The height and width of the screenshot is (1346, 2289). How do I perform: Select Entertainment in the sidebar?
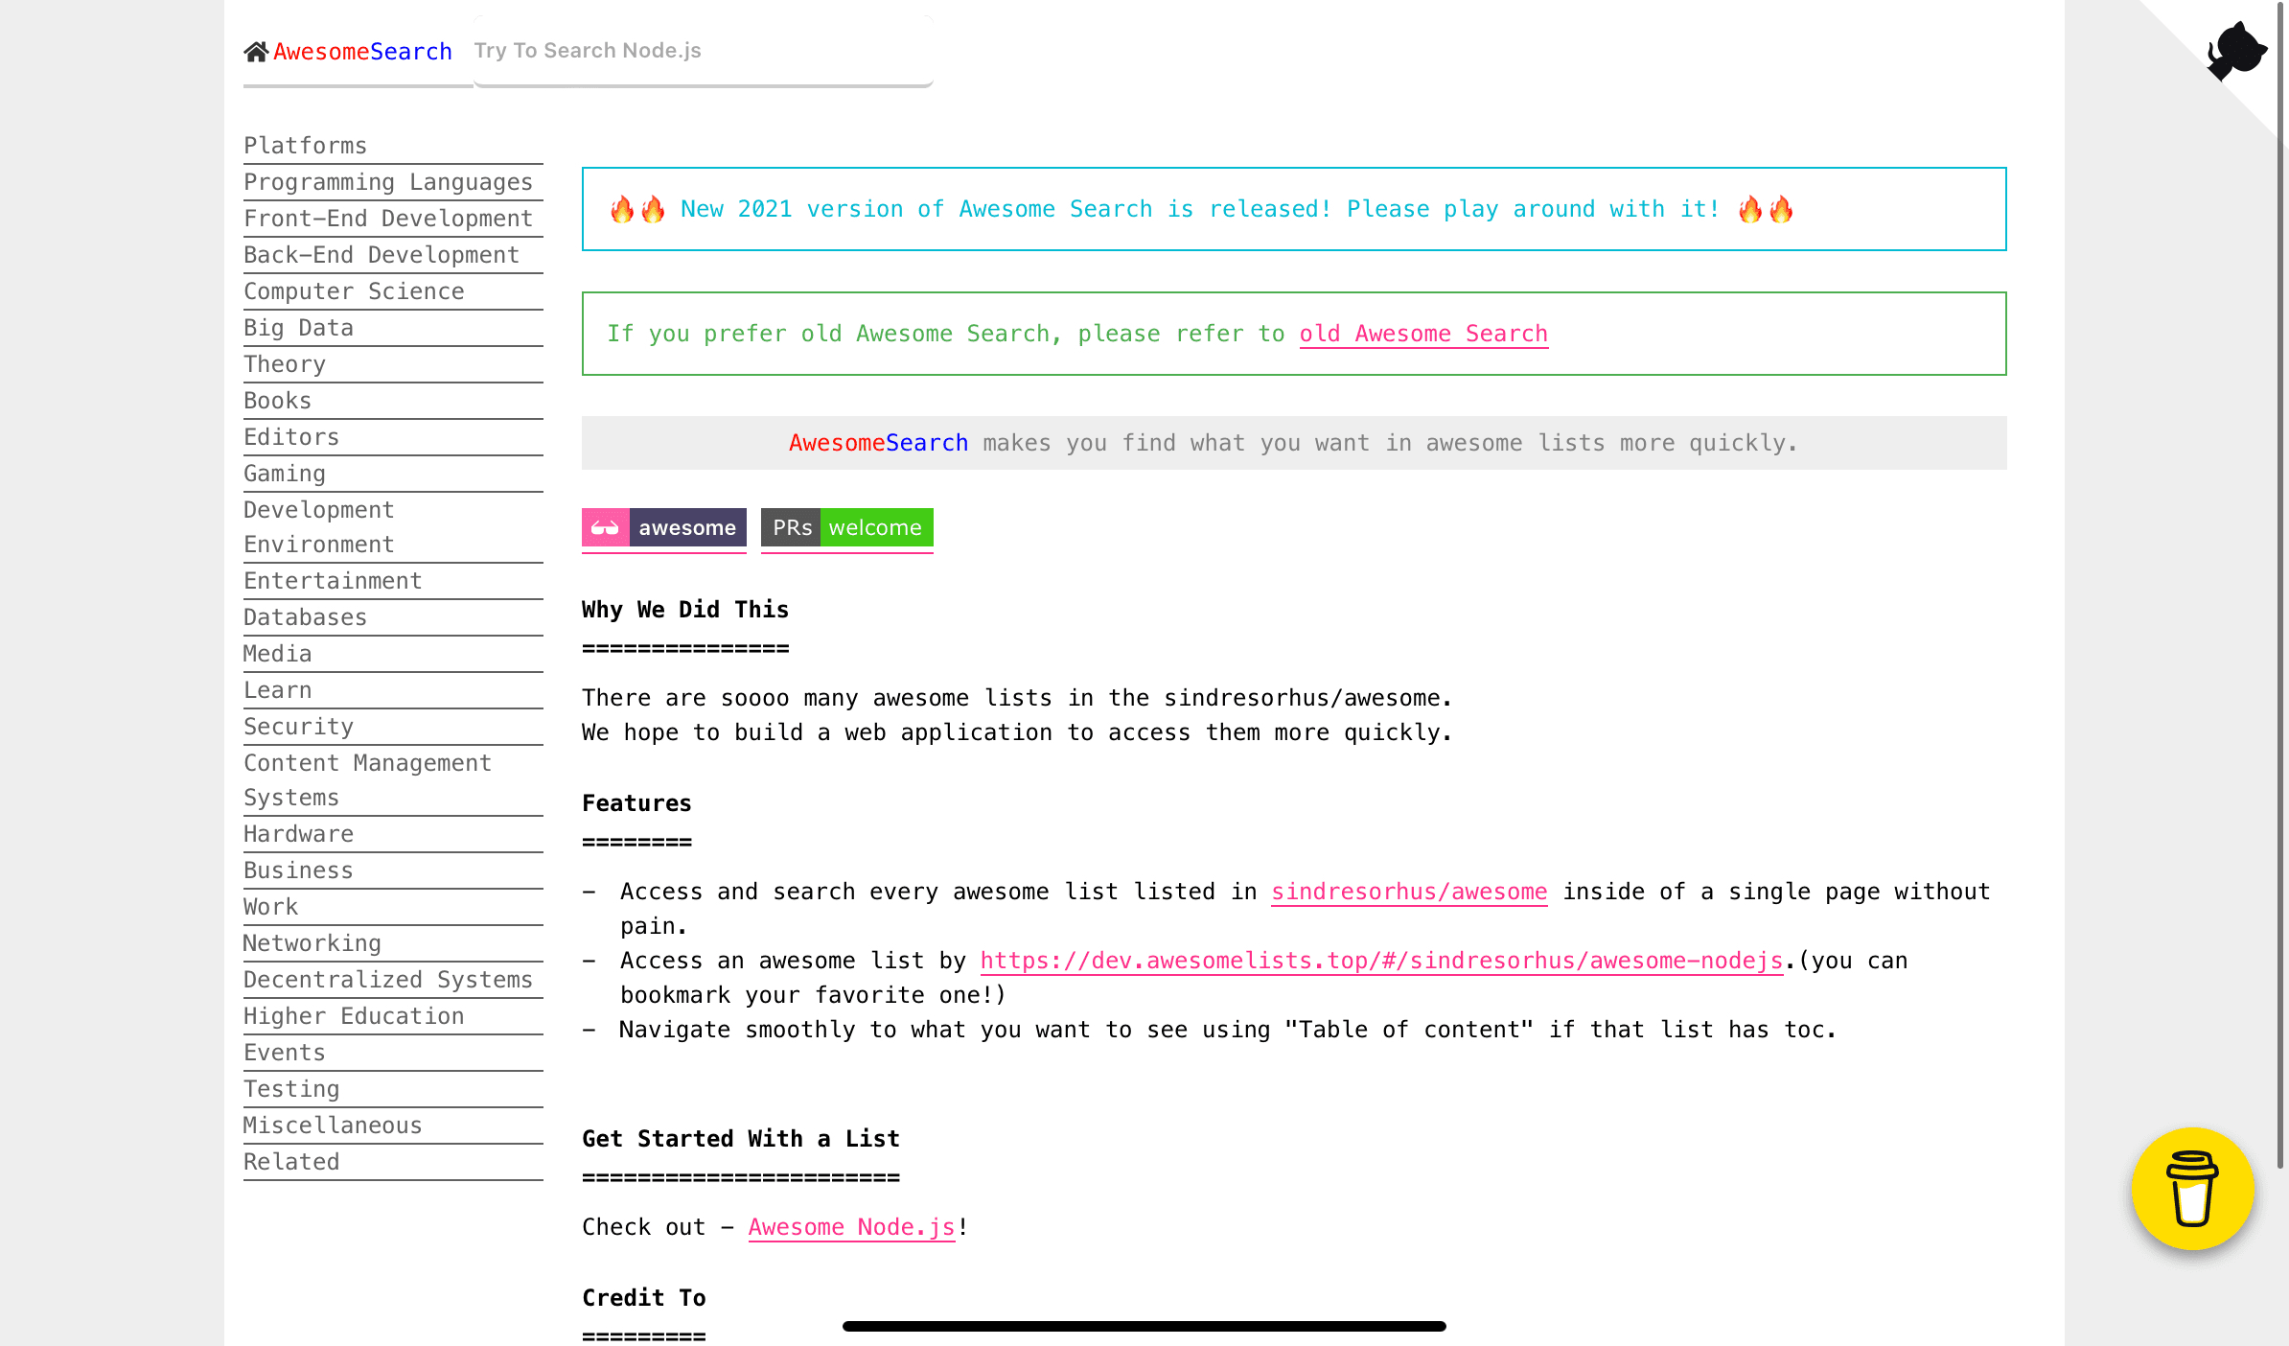[x=393, y=581]
